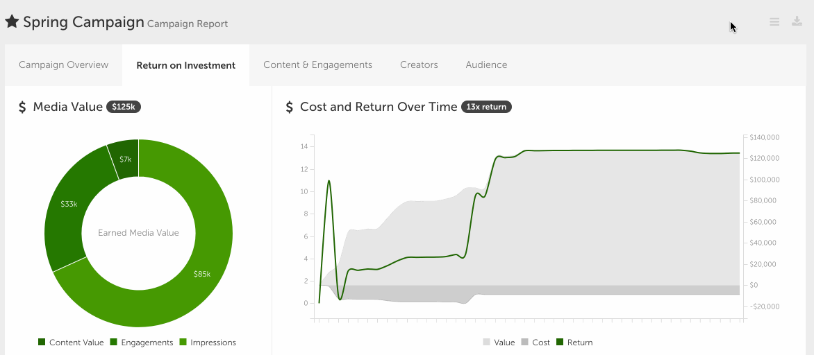Open the hamburger menu icon
814x355 pixels.
(774, 22)
